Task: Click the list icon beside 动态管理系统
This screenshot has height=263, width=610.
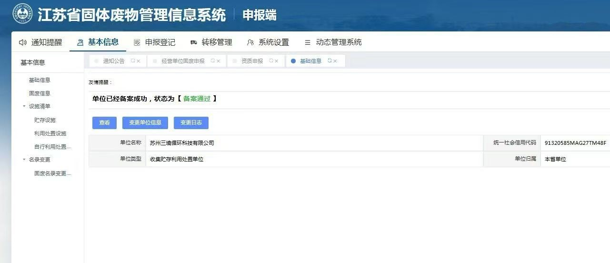Action: [308, 42]
